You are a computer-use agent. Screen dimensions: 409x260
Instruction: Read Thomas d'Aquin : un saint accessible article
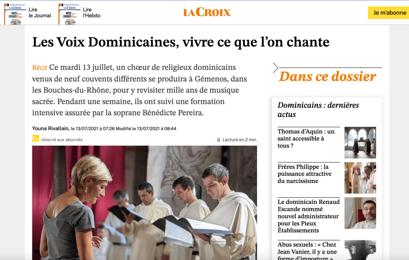point(306,138)
